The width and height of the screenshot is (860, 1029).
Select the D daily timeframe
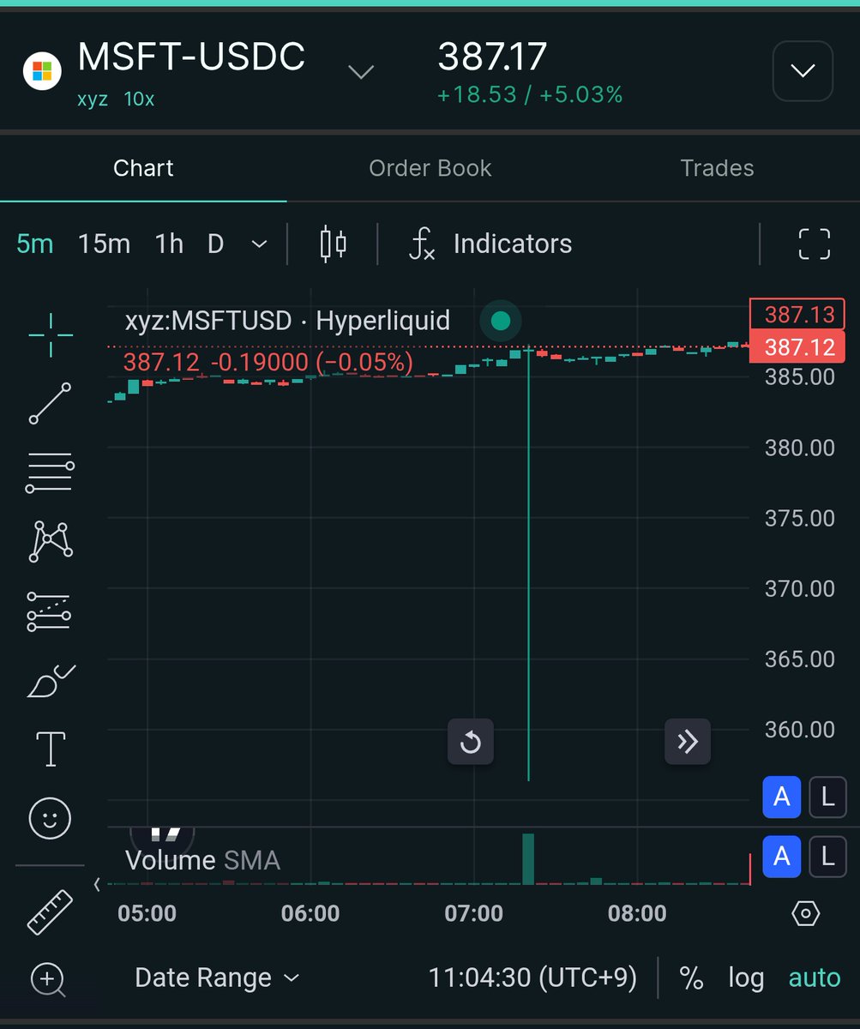click(x=216, y=244)
